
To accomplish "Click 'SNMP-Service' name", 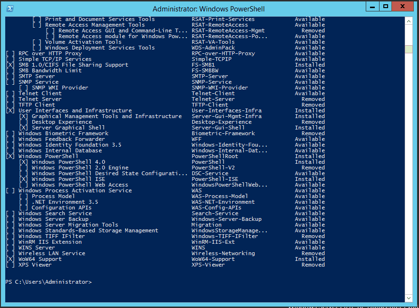I will coord(211,82).
